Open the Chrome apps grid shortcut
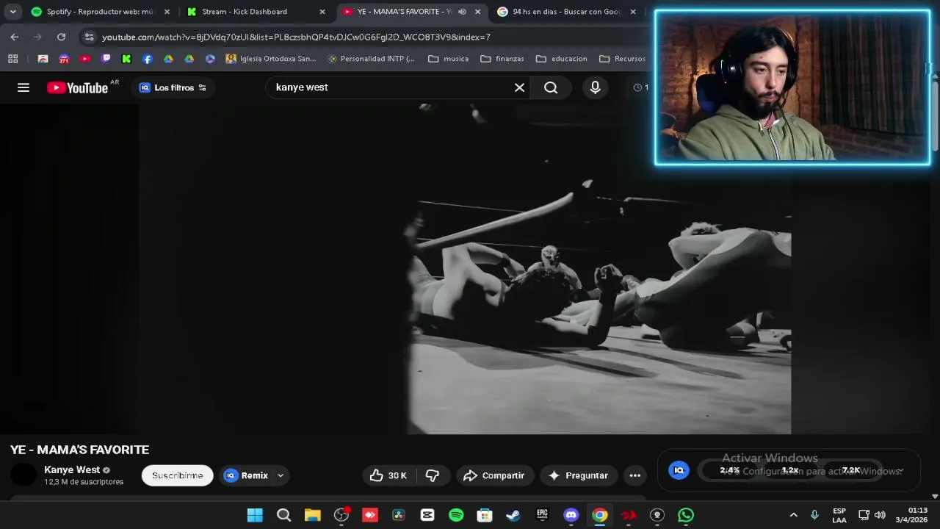This screenshot has width=940, height=529. [12, 59]
